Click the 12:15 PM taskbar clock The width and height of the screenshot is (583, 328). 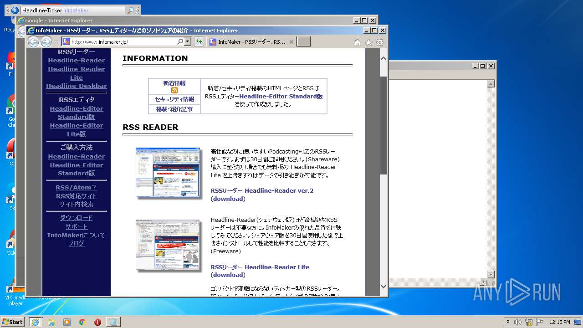(560, 322)
